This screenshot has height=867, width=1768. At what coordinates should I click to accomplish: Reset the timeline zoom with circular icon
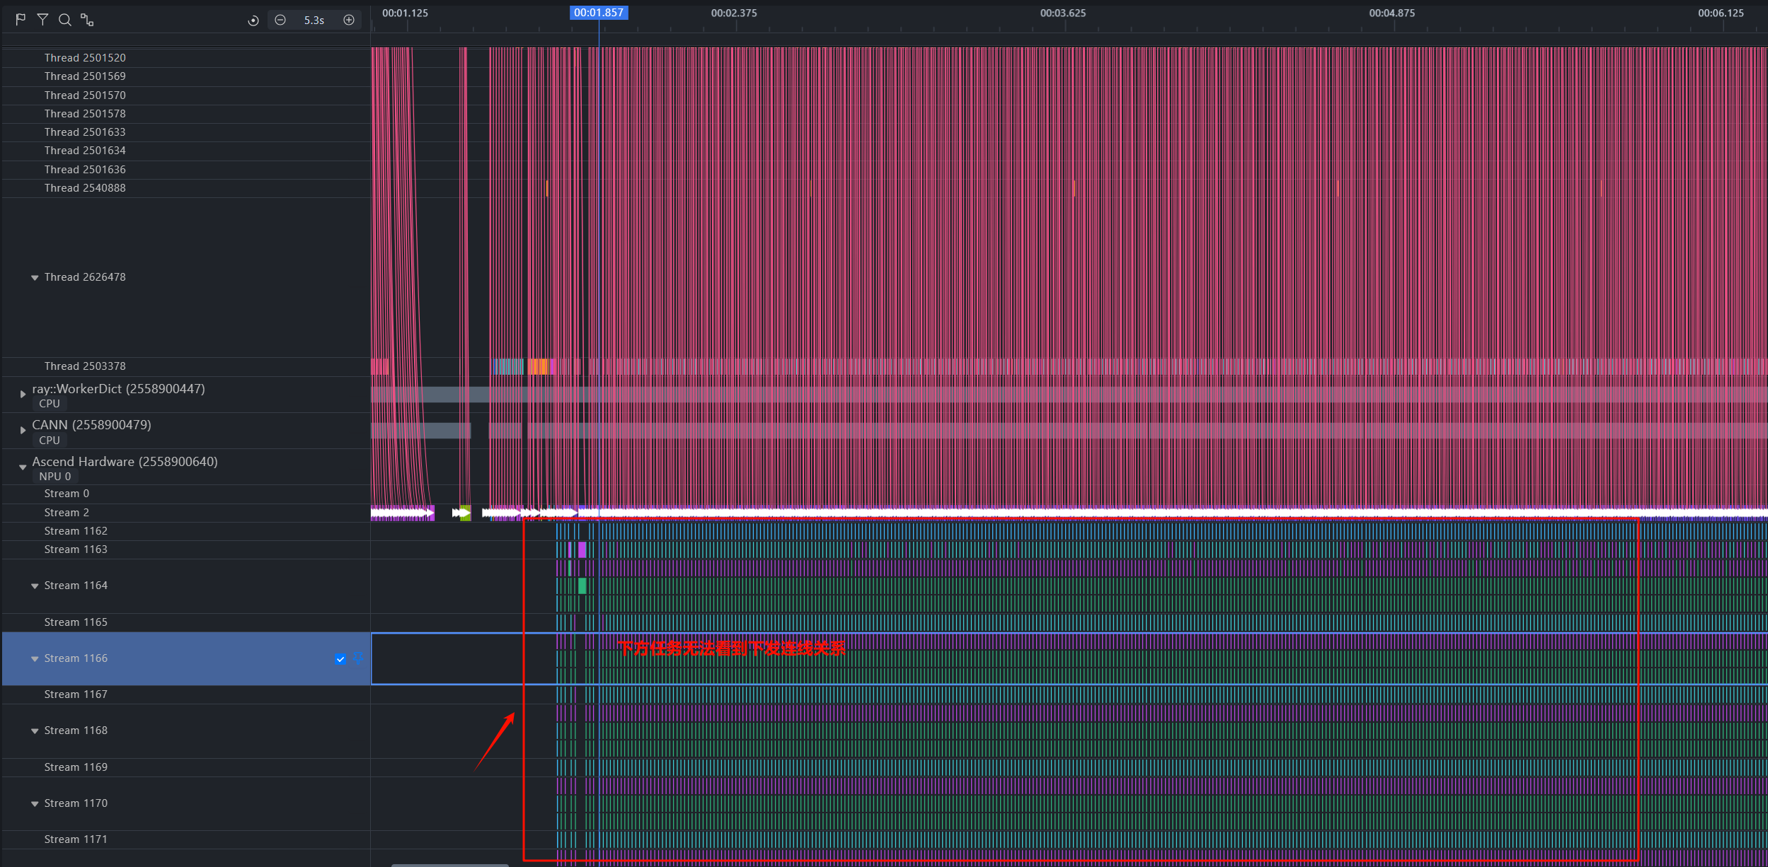(253, 21)
